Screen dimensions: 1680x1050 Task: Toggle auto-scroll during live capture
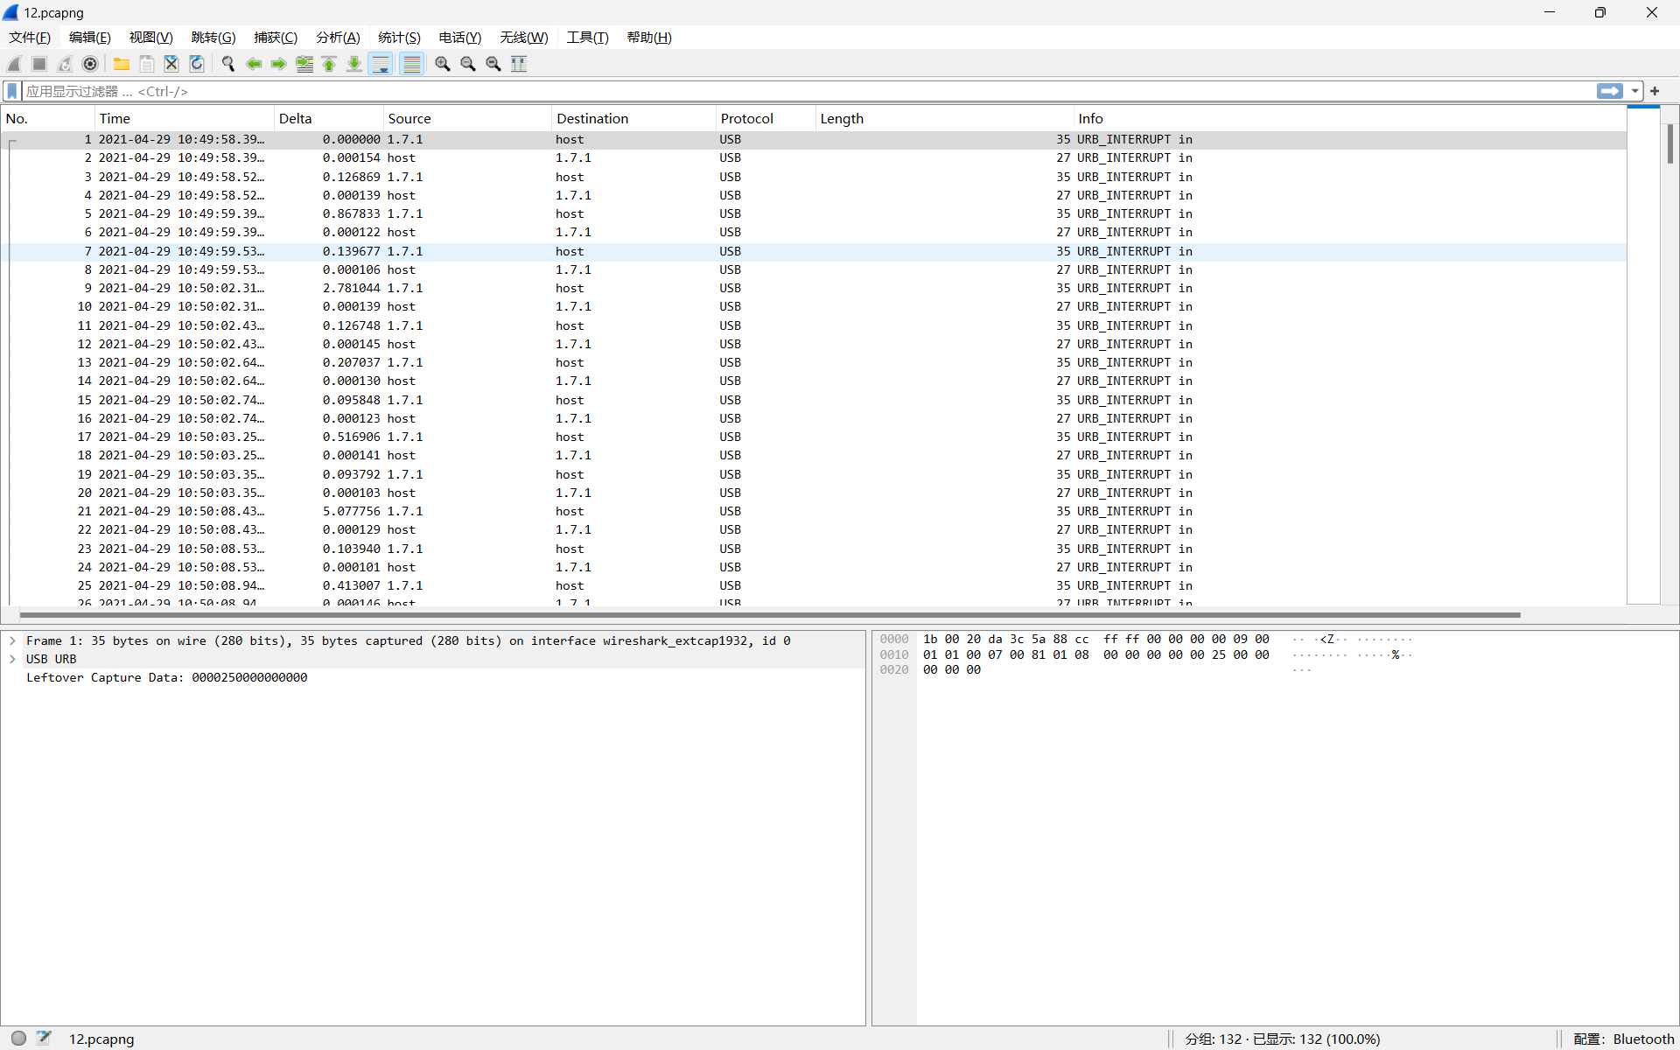[x=381, y=64]
